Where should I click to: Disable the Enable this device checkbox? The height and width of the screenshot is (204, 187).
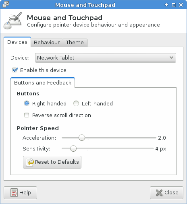point(15,70)
